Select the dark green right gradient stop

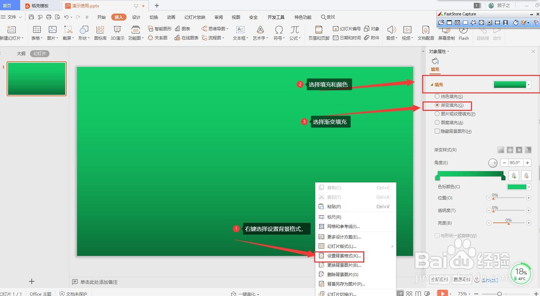pos(503,178)
